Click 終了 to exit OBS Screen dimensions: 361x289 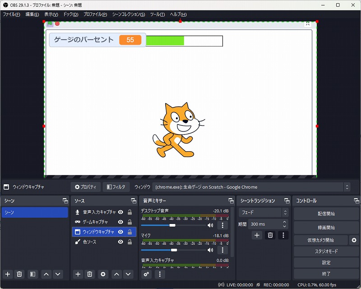click(x=326, y=274)
